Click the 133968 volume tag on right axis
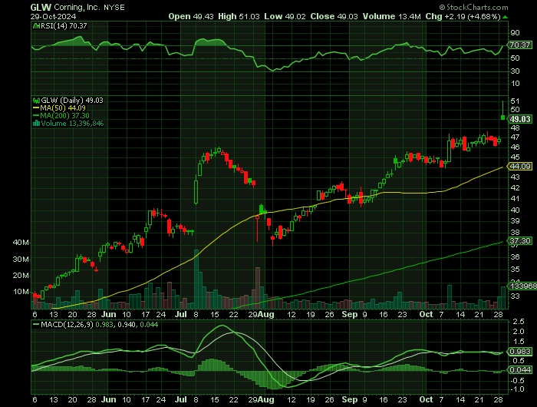The image size is (537, 407). point(522,286)
